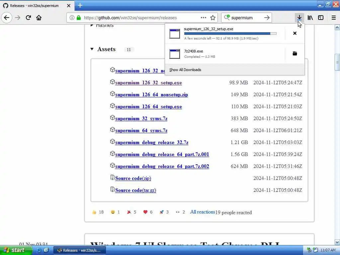Download Source code (zip)
Viewport: 340px width, 255px height.
[133, 178]
